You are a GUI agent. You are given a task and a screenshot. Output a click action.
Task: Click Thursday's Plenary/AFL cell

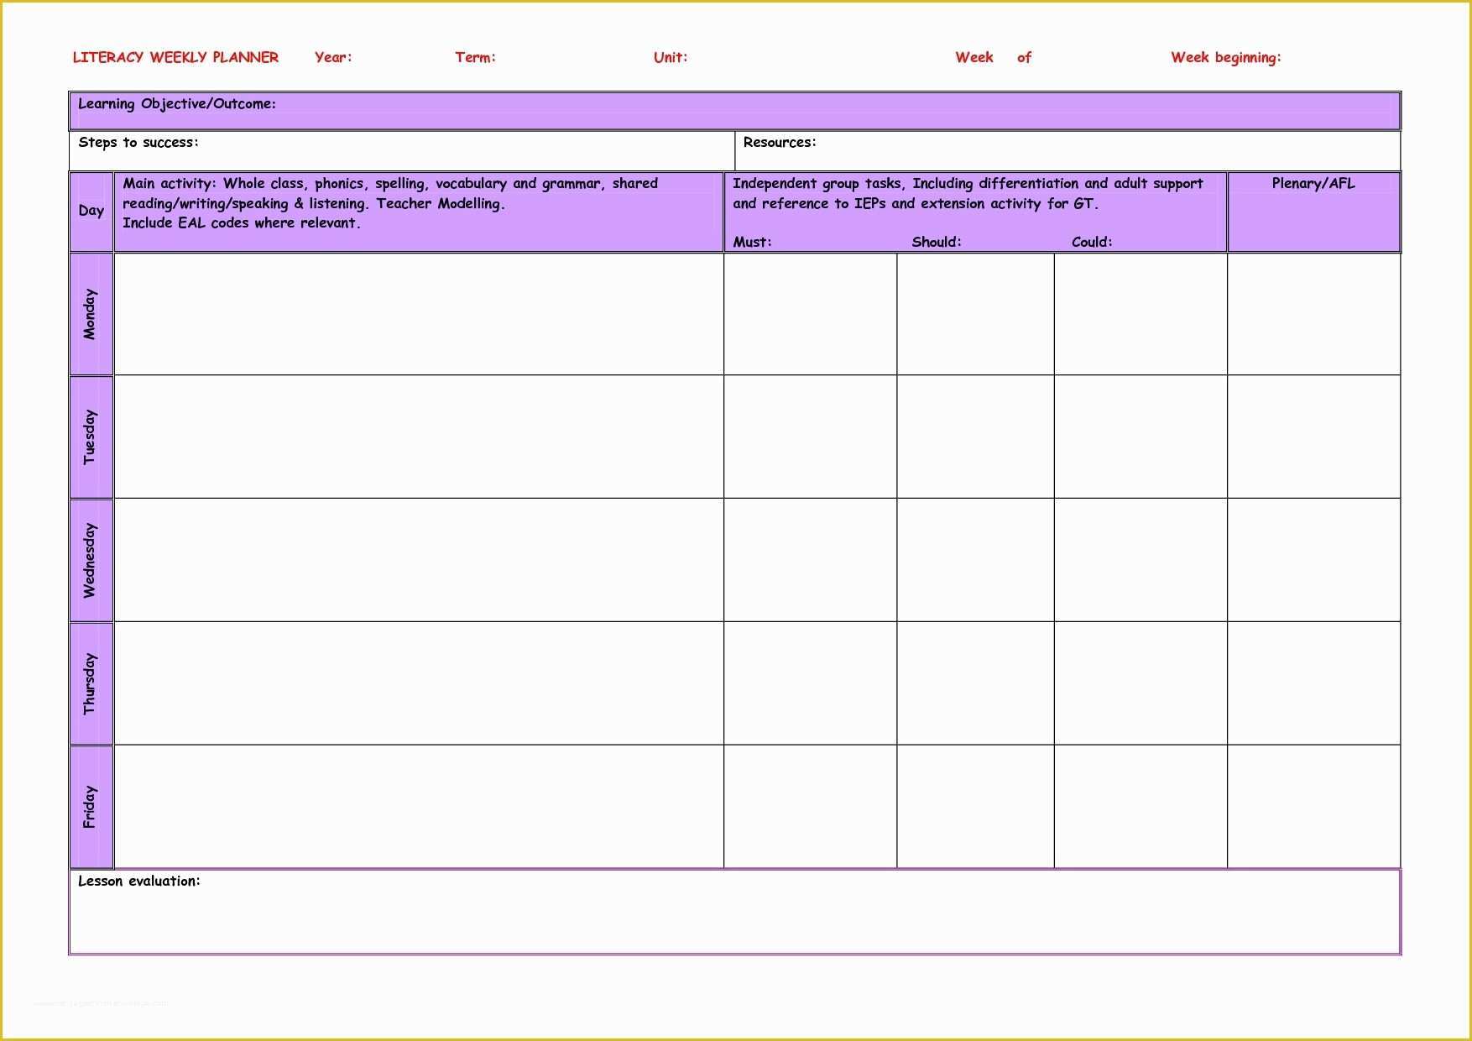pyautogui.click(x=1314, y=683)
